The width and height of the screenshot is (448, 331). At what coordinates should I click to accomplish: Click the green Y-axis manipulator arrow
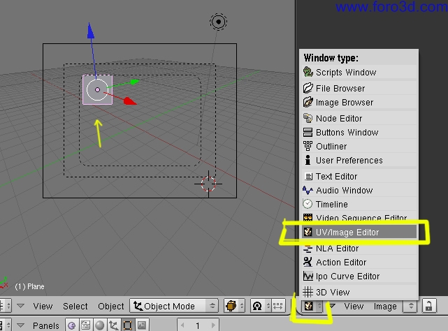(134, 82)
